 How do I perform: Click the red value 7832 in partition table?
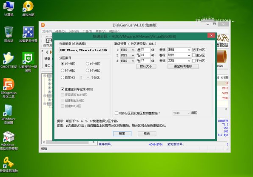(x=225, y=98)
